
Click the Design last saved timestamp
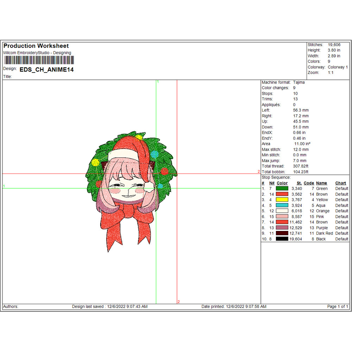109,307
